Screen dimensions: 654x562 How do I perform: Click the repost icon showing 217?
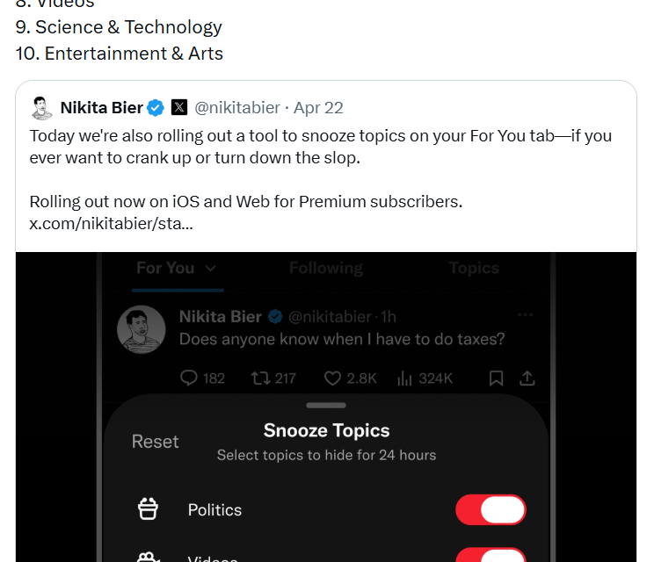(260, 378)
